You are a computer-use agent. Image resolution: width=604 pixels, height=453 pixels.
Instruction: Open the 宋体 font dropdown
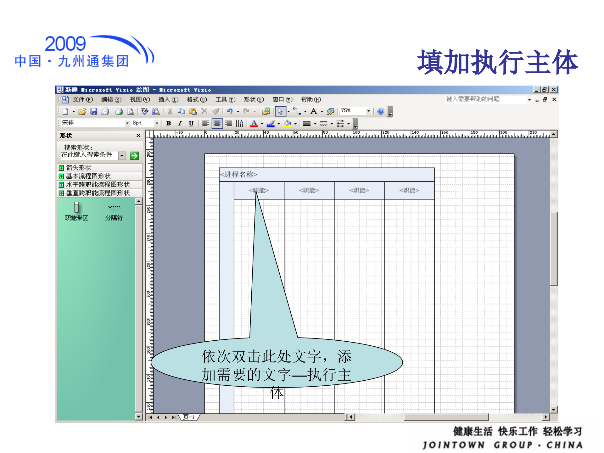(x=128, y=123)
